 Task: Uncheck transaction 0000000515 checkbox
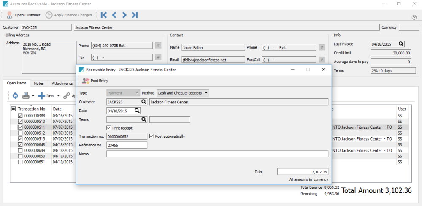tap(20, 139)
